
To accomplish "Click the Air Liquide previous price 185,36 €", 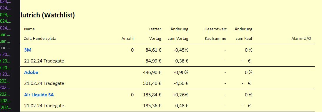I will pos(152,106).
